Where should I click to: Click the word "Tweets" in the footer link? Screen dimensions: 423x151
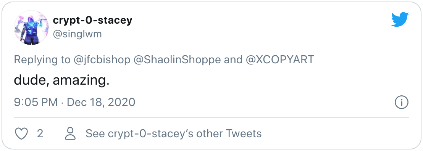click(x=244, y=134)
